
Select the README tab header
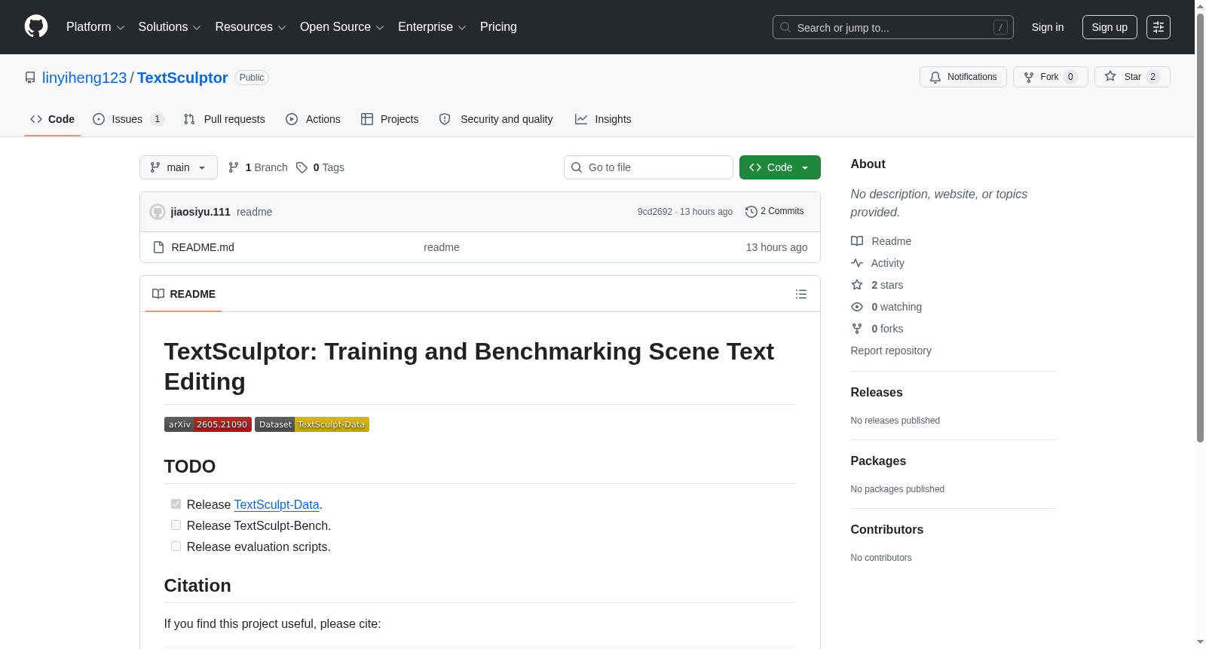(184, 294)
